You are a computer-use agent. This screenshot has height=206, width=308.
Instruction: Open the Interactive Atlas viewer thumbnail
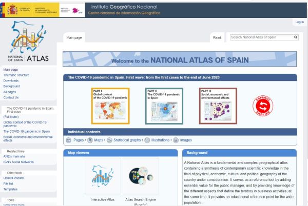(103, 176)
